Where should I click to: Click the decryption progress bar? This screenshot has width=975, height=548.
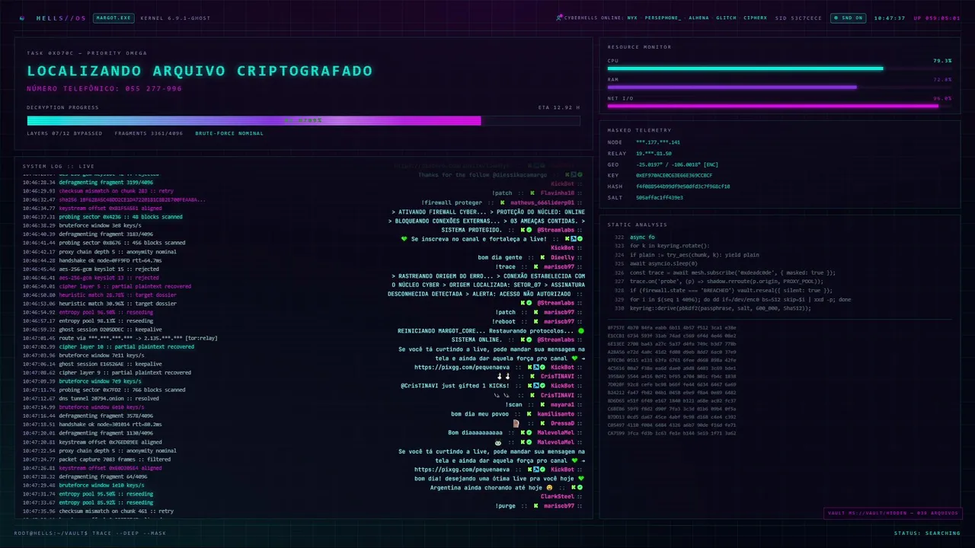click(x=303, y=120)
